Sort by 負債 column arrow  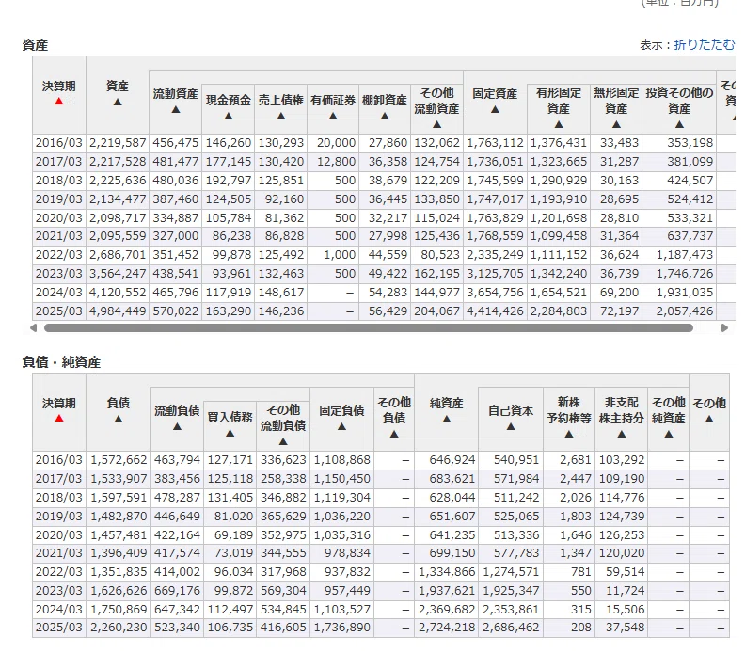coord(119,419)
